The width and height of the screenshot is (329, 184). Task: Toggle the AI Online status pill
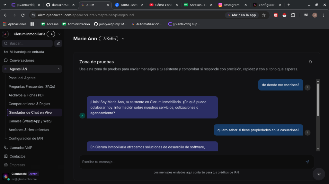(109, 39)
